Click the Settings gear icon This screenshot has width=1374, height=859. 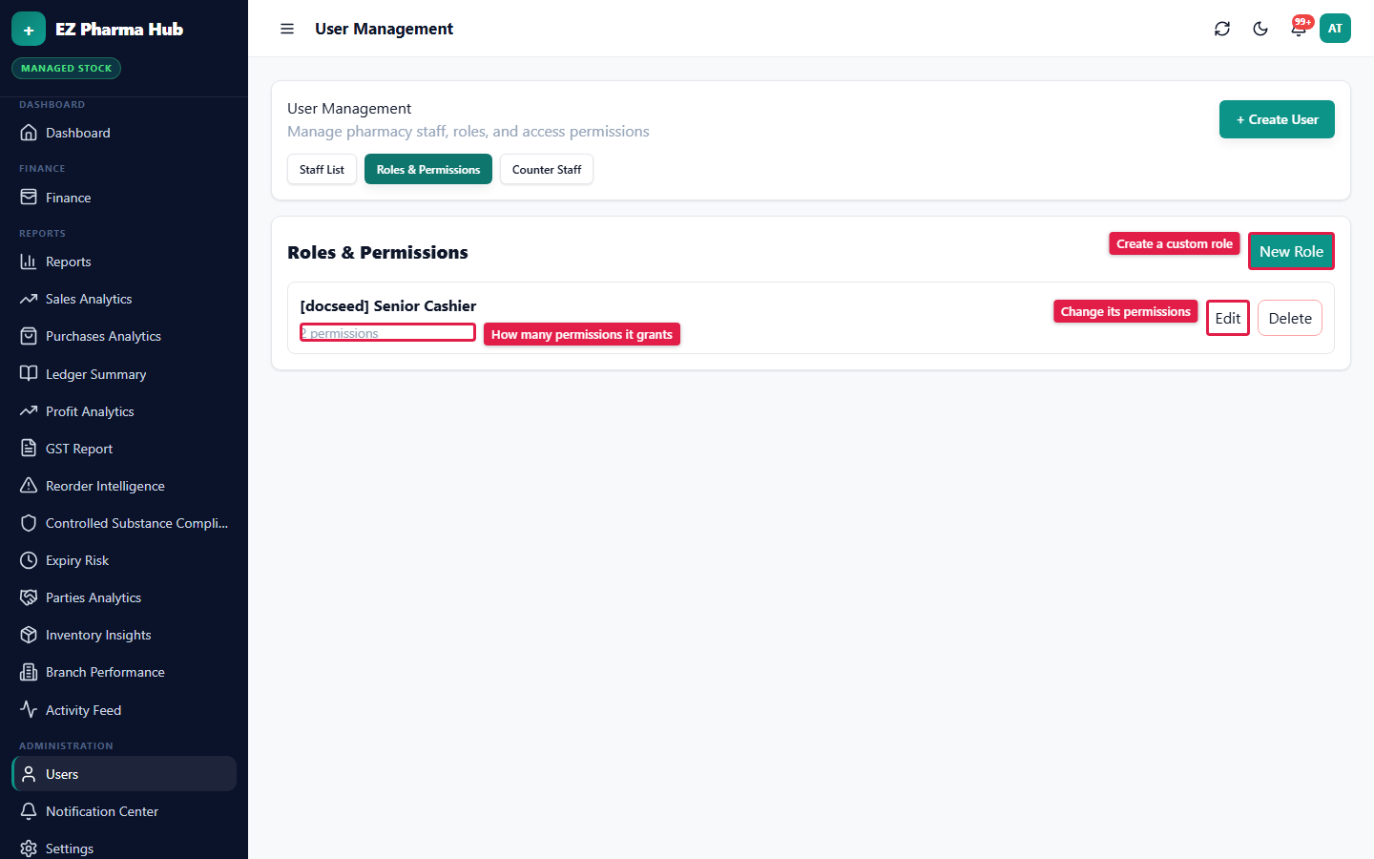click(x=29, y=849)
